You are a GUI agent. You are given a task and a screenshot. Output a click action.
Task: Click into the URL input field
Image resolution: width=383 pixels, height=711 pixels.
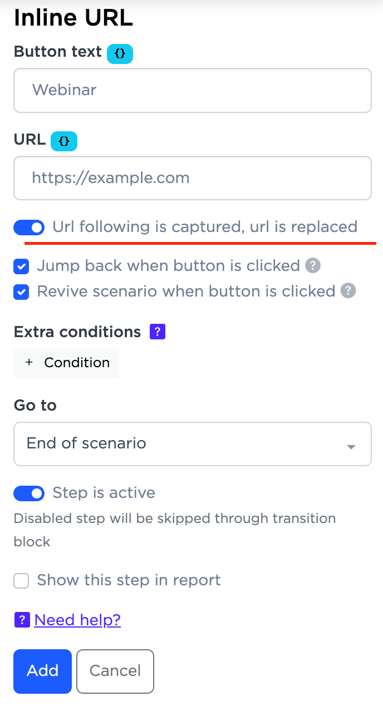pyautogui.click(x=192, y=178)
